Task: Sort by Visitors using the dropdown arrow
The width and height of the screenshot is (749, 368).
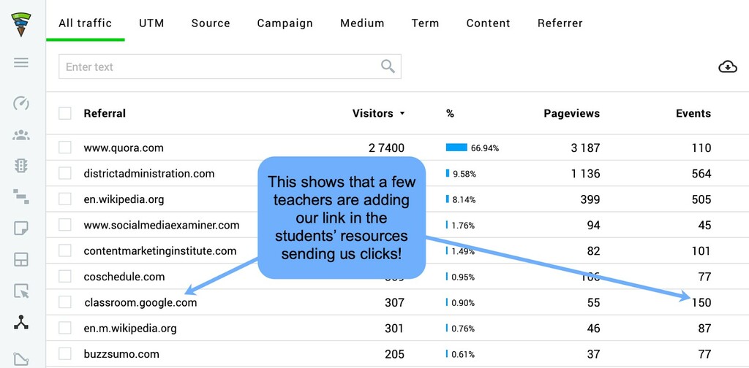Action: (x=402, y=114)
